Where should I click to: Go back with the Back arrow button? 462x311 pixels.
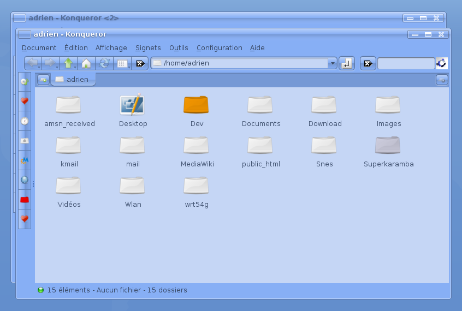32,63
